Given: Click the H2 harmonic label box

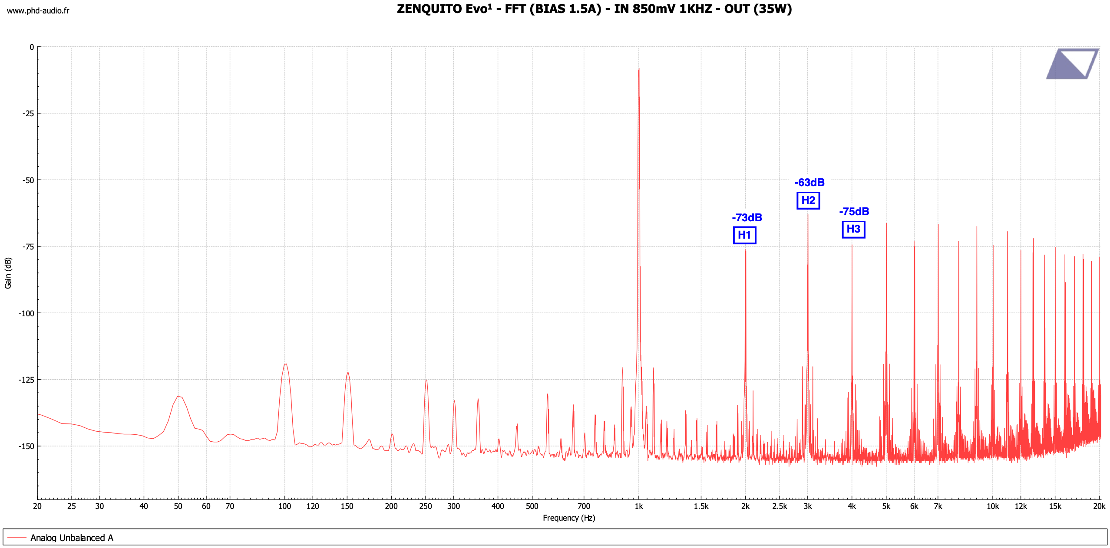Looking at the screenshot, I should 808,200.
